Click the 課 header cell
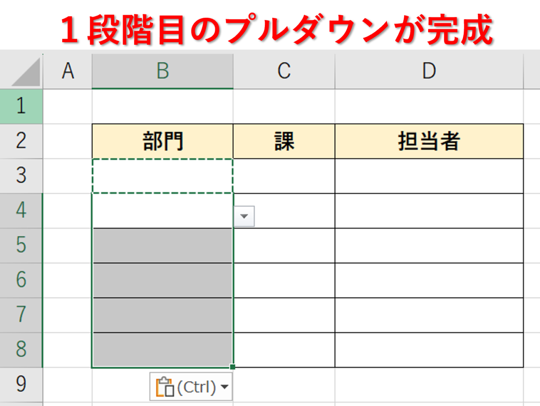 tap(284, 141)
